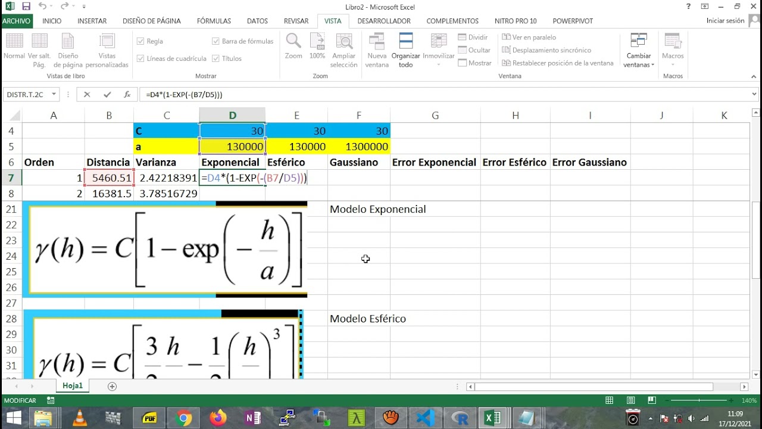Screen dimensions: 762x429
Task: Click Ampliar selección zoom icon
Action: click(343, 50)
